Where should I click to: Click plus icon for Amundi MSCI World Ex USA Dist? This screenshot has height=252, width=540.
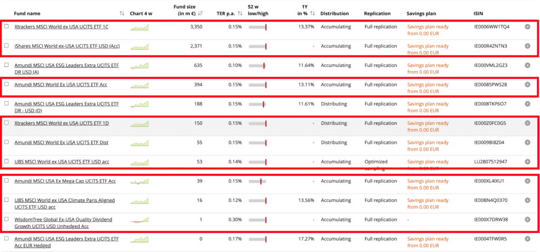tap(527, 142)
